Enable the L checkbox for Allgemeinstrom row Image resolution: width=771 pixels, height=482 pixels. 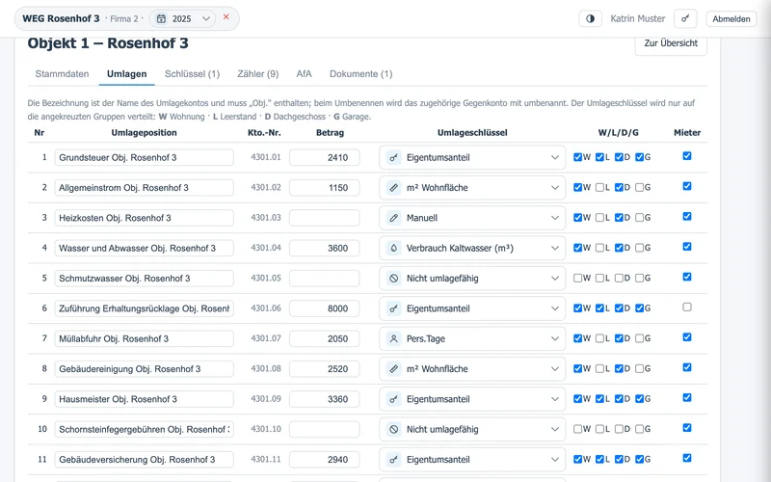[599, 187]
